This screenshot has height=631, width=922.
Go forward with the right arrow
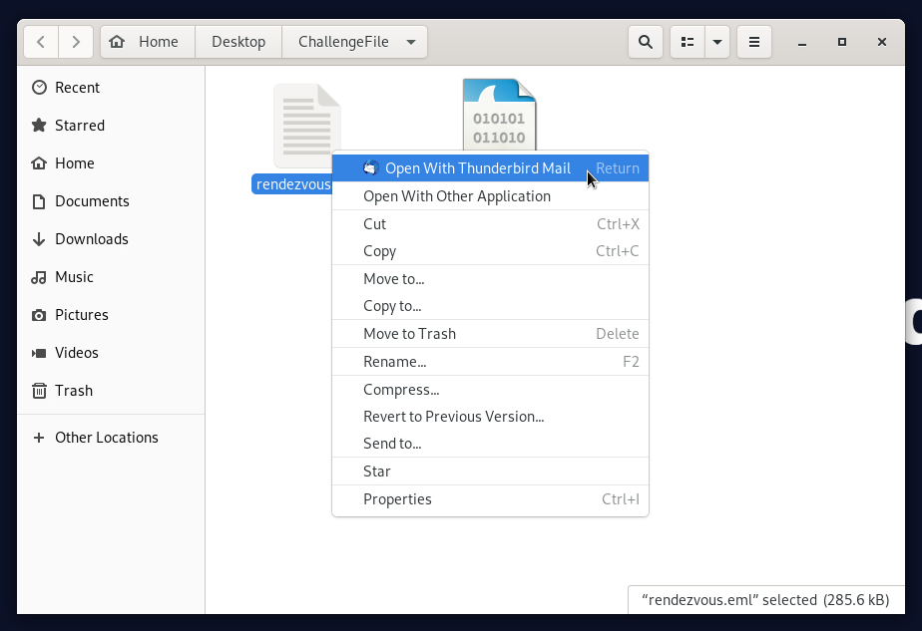(76, 42)
